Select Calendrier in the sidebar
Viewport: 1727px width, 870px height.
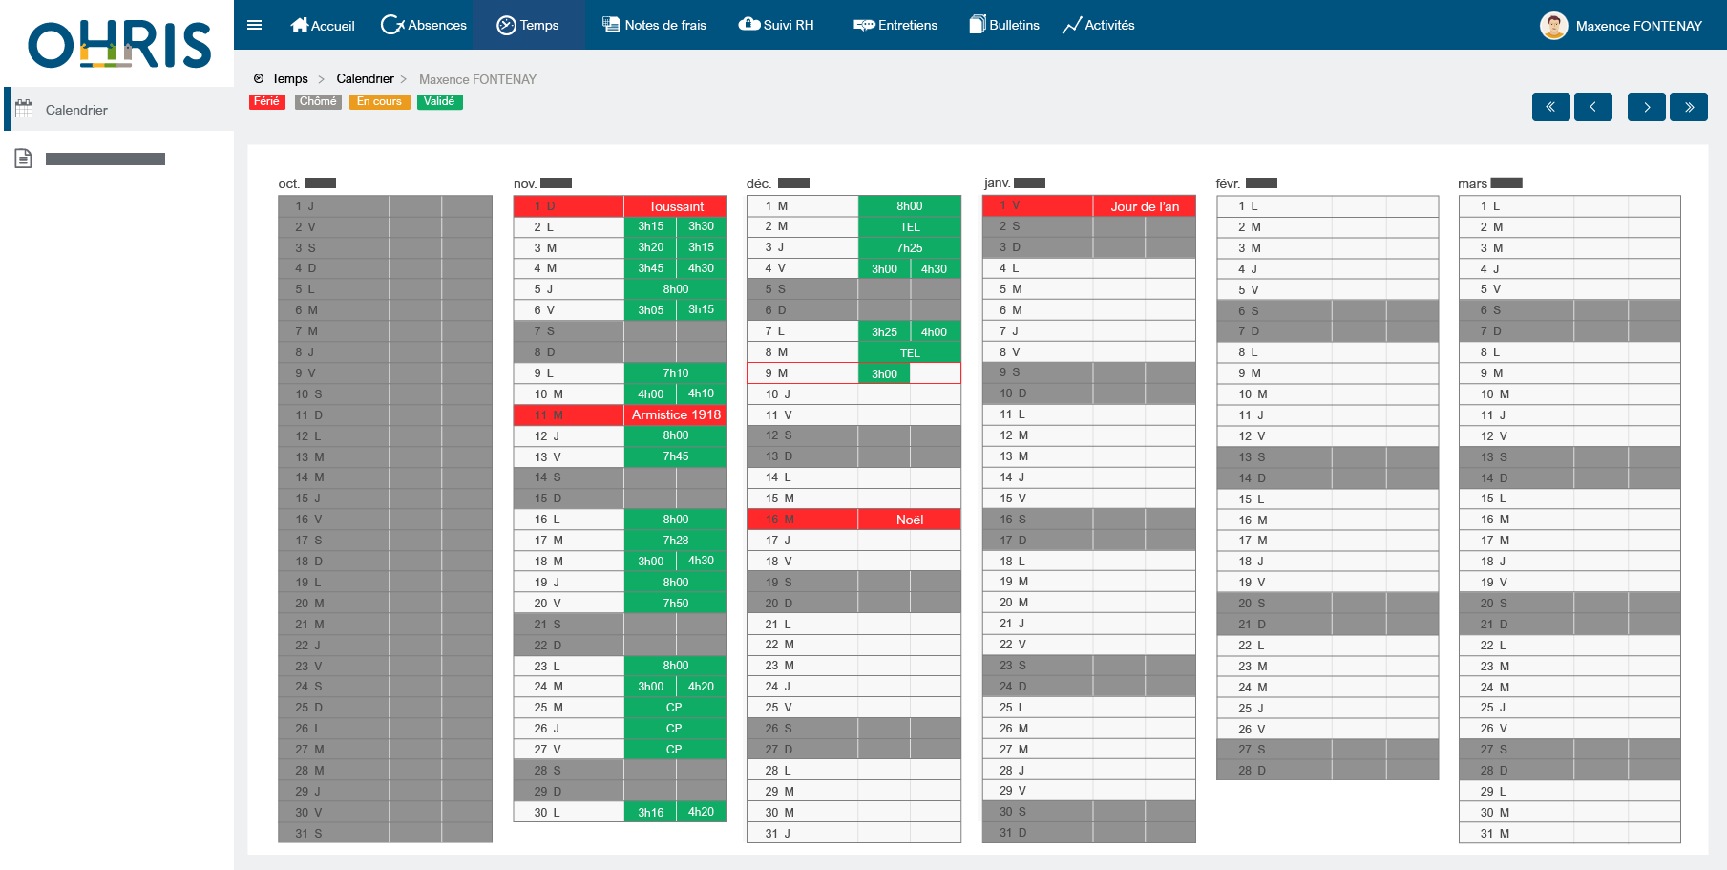[76, 110]
